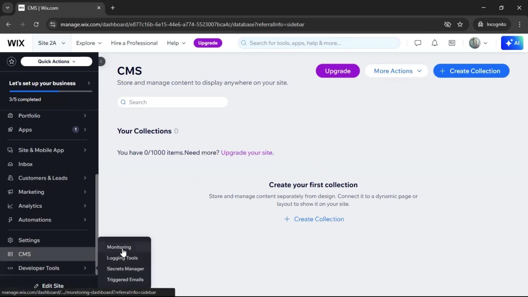Expand the Developer Tools submenu arrow
The image size is (528, 297).
coord(85,268)
